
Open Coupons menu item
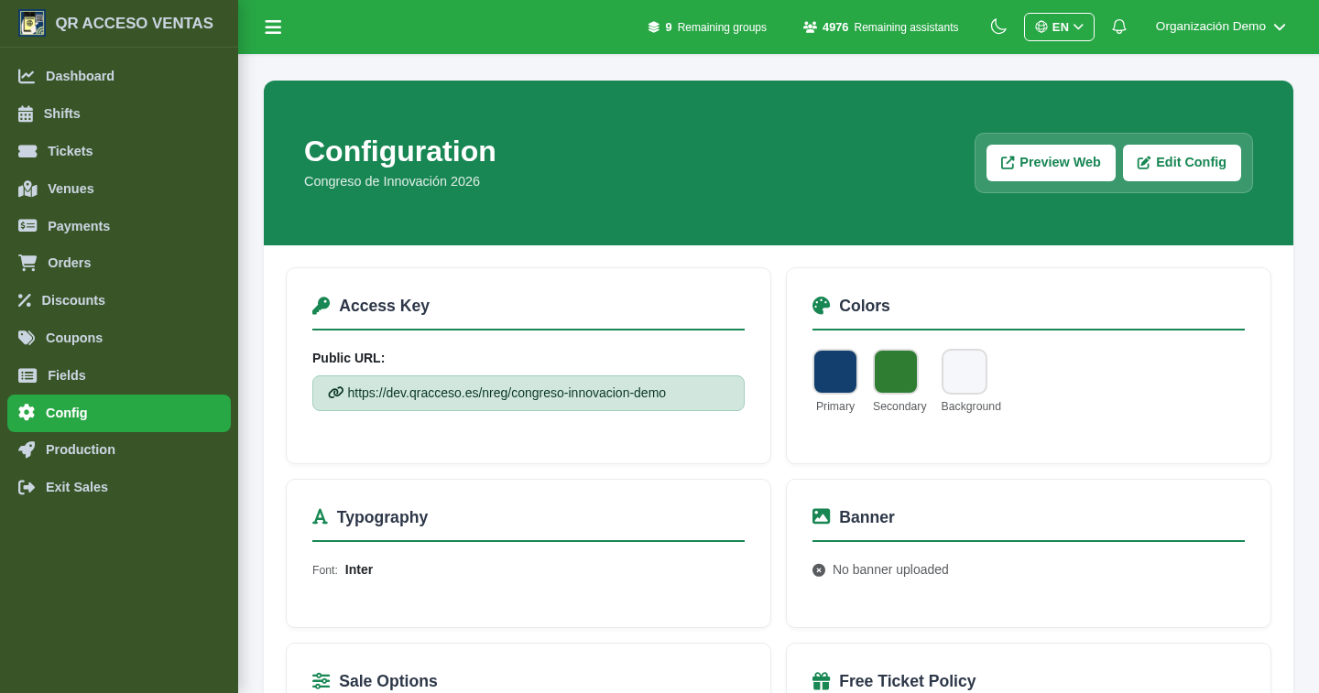tap(119, 338)
